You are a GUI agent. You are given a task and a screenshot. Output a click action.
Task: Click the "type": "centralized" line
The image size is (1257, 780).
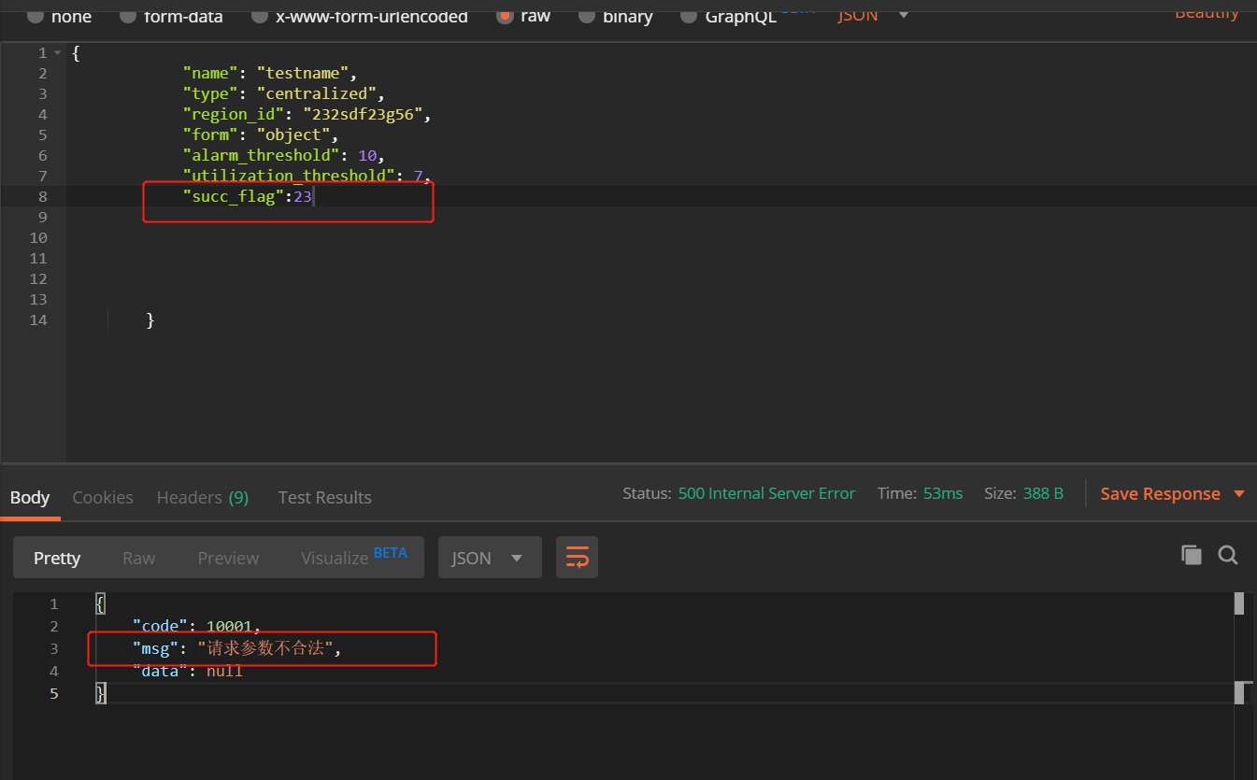tap(284, 93)
